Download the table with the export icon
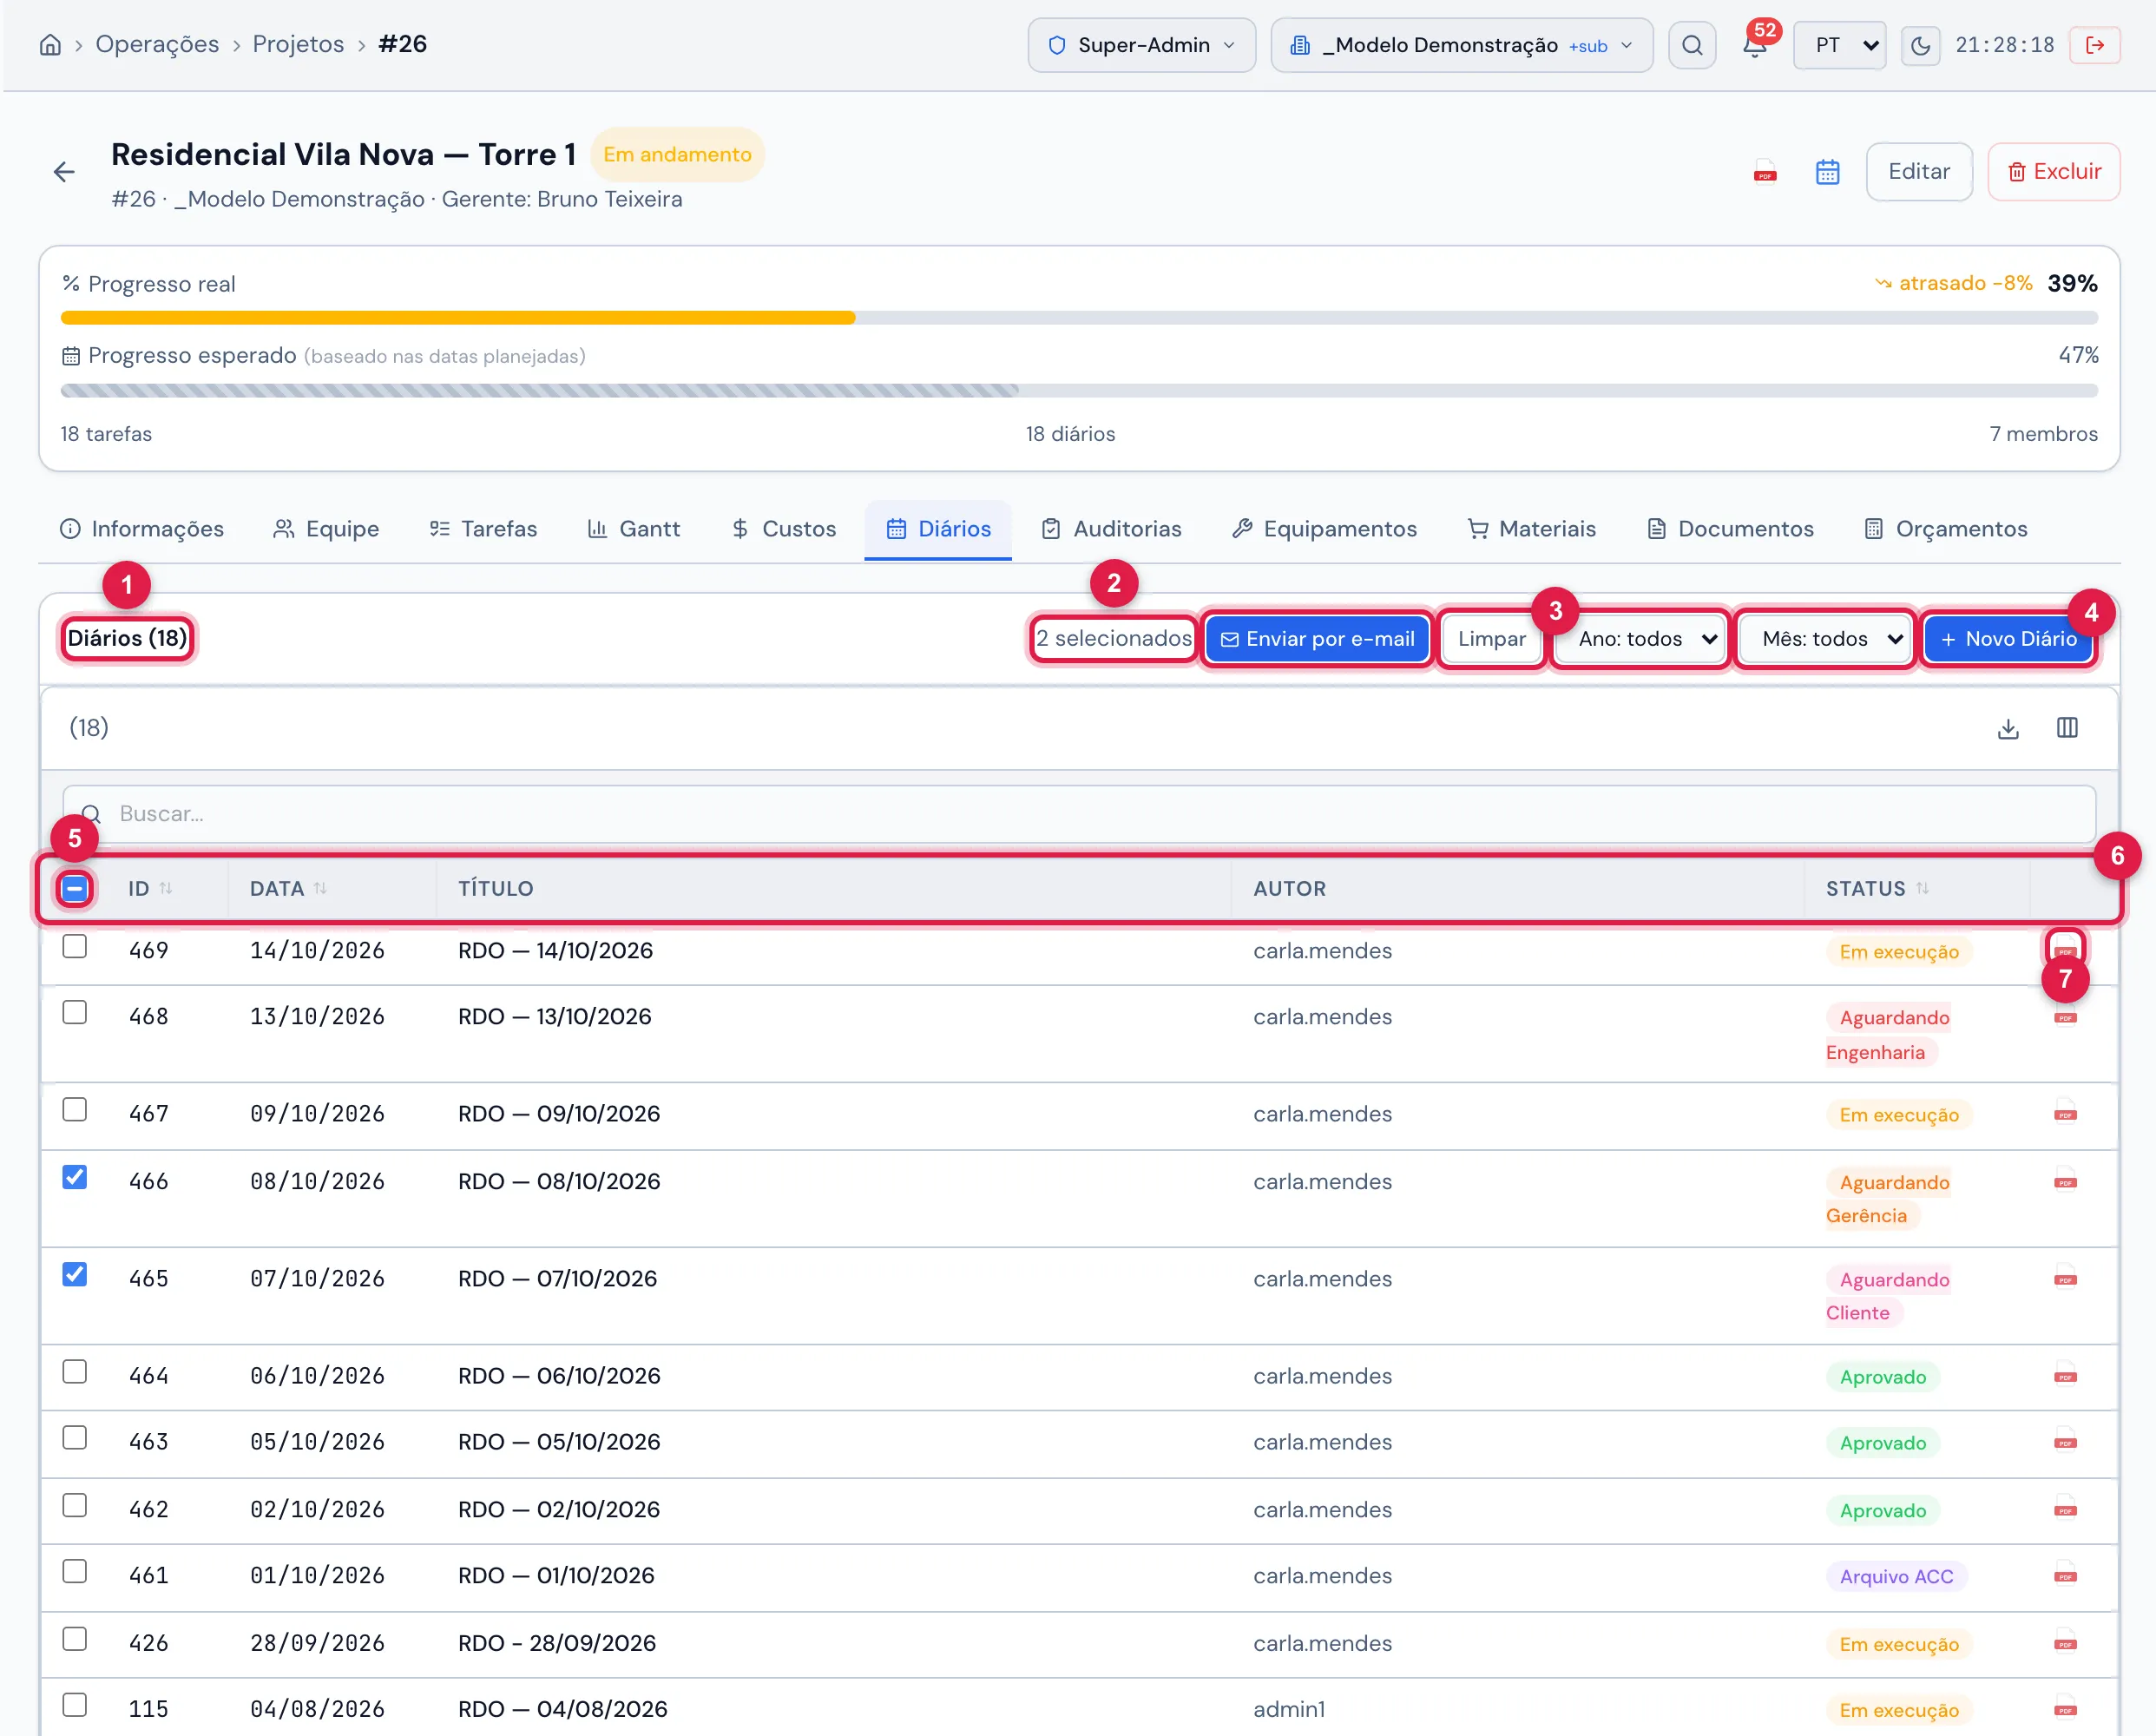Image resolution: width=2156 pixels, height=1736 pixels. [x=2007, y=728]
